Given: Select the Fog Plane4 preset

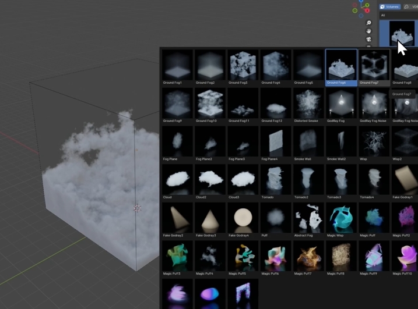Looking at the screenshot, I should point(276,144).
